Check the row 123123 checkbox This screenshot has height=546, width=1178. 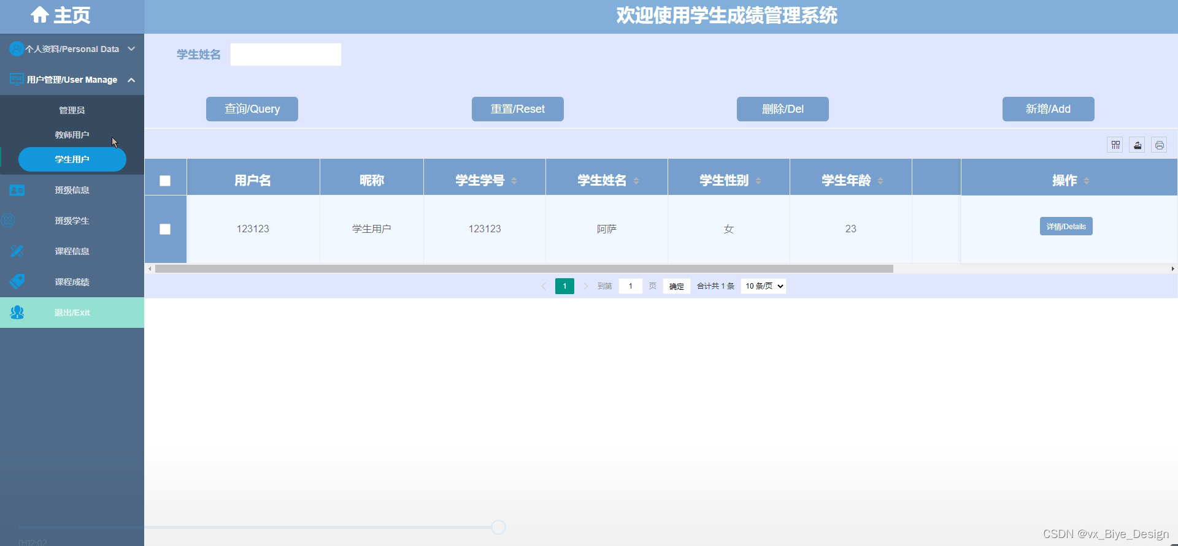pyautogui.click(x=165, y=229)
